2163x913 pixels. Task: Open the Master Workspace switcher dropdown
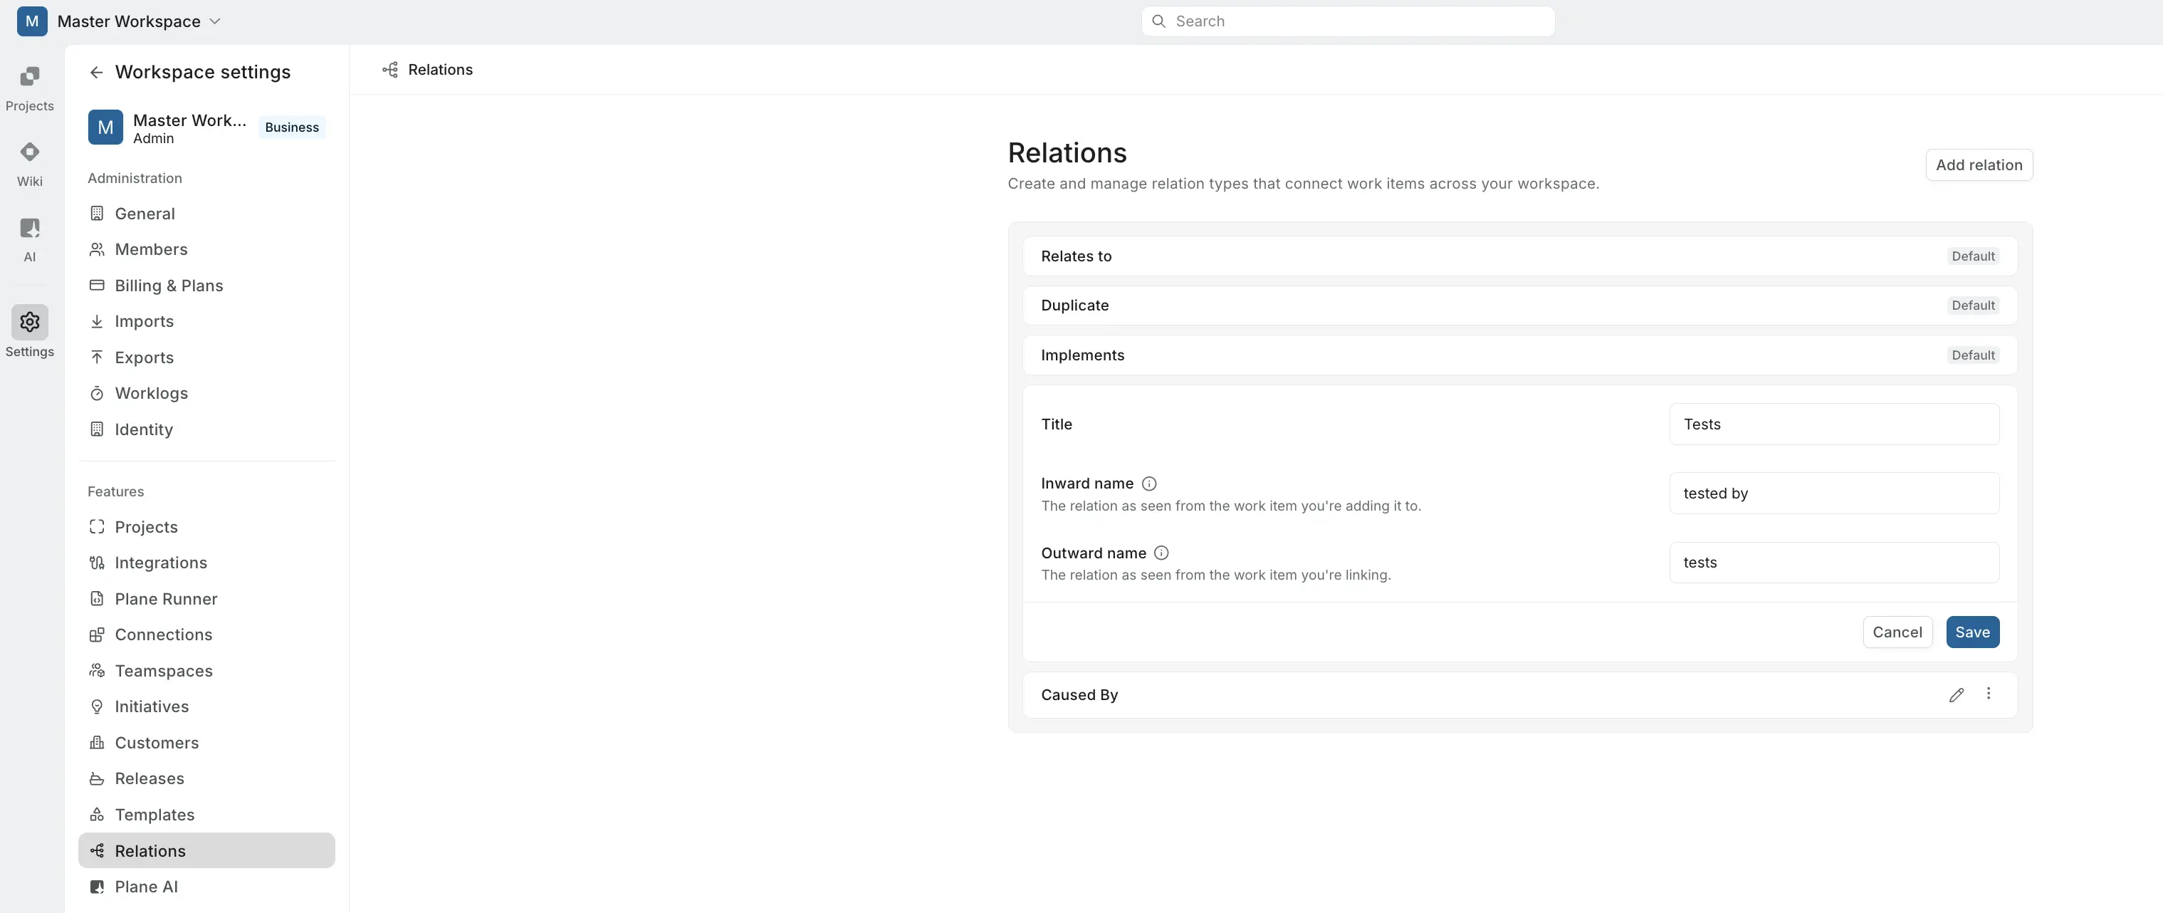click(216, 21)
